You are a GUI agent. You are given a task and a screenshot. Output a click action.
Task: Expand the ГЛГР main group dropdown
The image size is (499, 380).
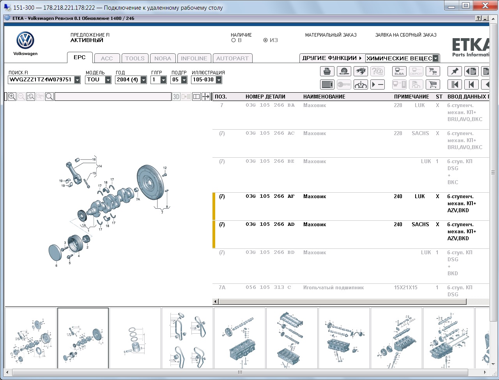(x=164, y=80)
